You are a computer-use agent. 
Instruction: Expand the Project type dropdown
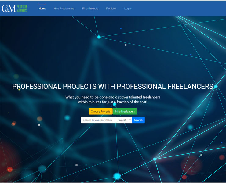[x=123, y=120]
